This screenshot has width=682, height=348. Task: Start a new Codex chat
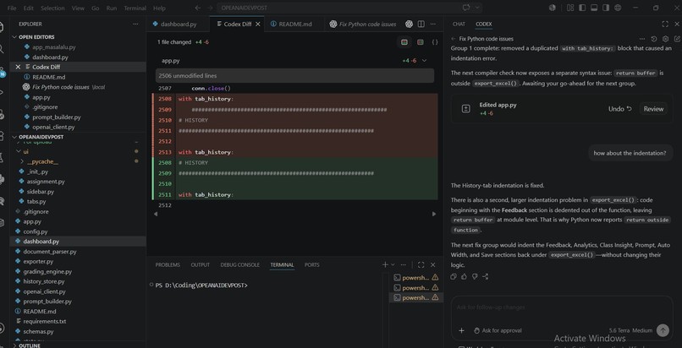pos(677,39)
